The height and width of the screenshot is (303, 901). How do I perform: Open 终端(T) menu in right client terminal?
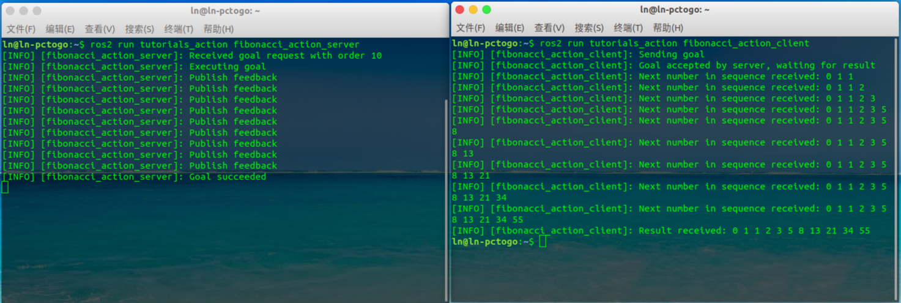coord(628,28)
